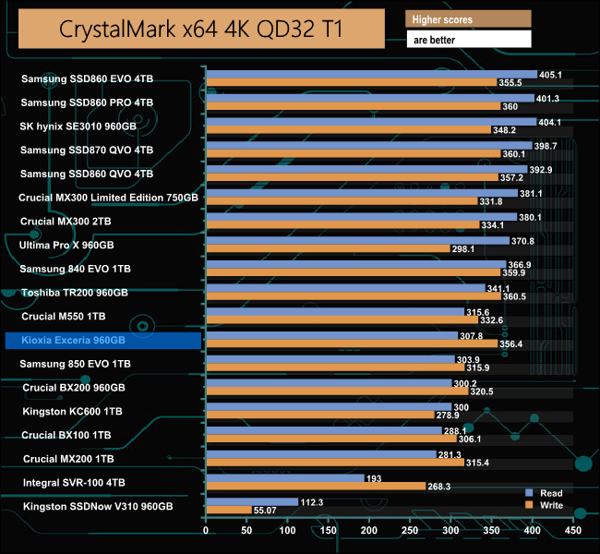Click the 298.1 write value
This screenshot has height=554, width=600.
463,249
